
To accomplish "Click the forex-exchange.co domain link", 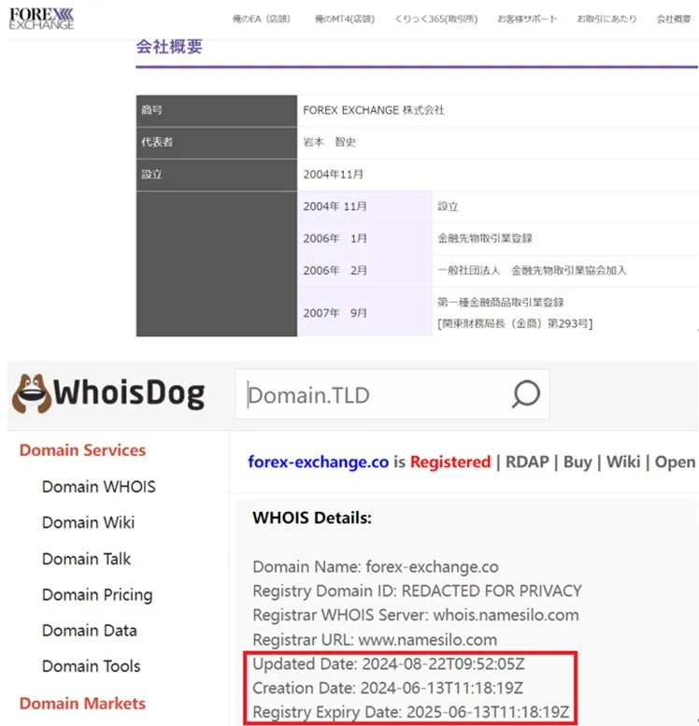I will [x=319, y=463].
